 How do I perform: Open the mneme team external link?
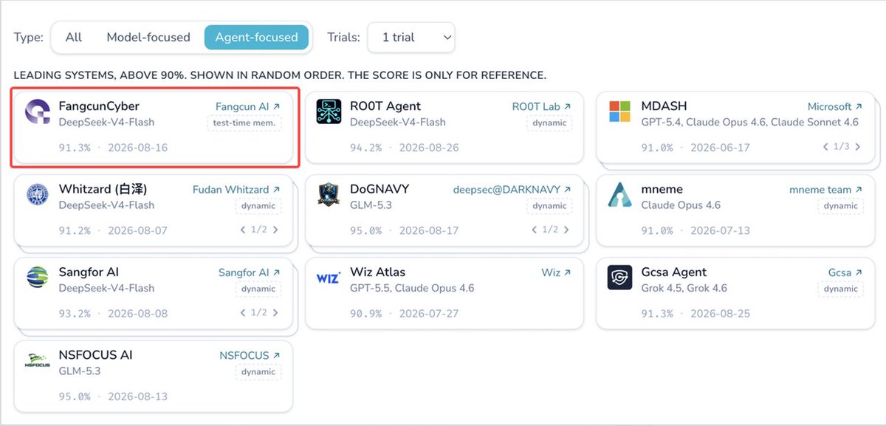(825, 190)
